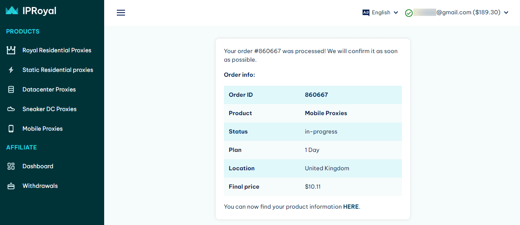This screenshot has width=520, height=225.
Task: Expand the English language dropdown
Action: click(x=380, y=13)
